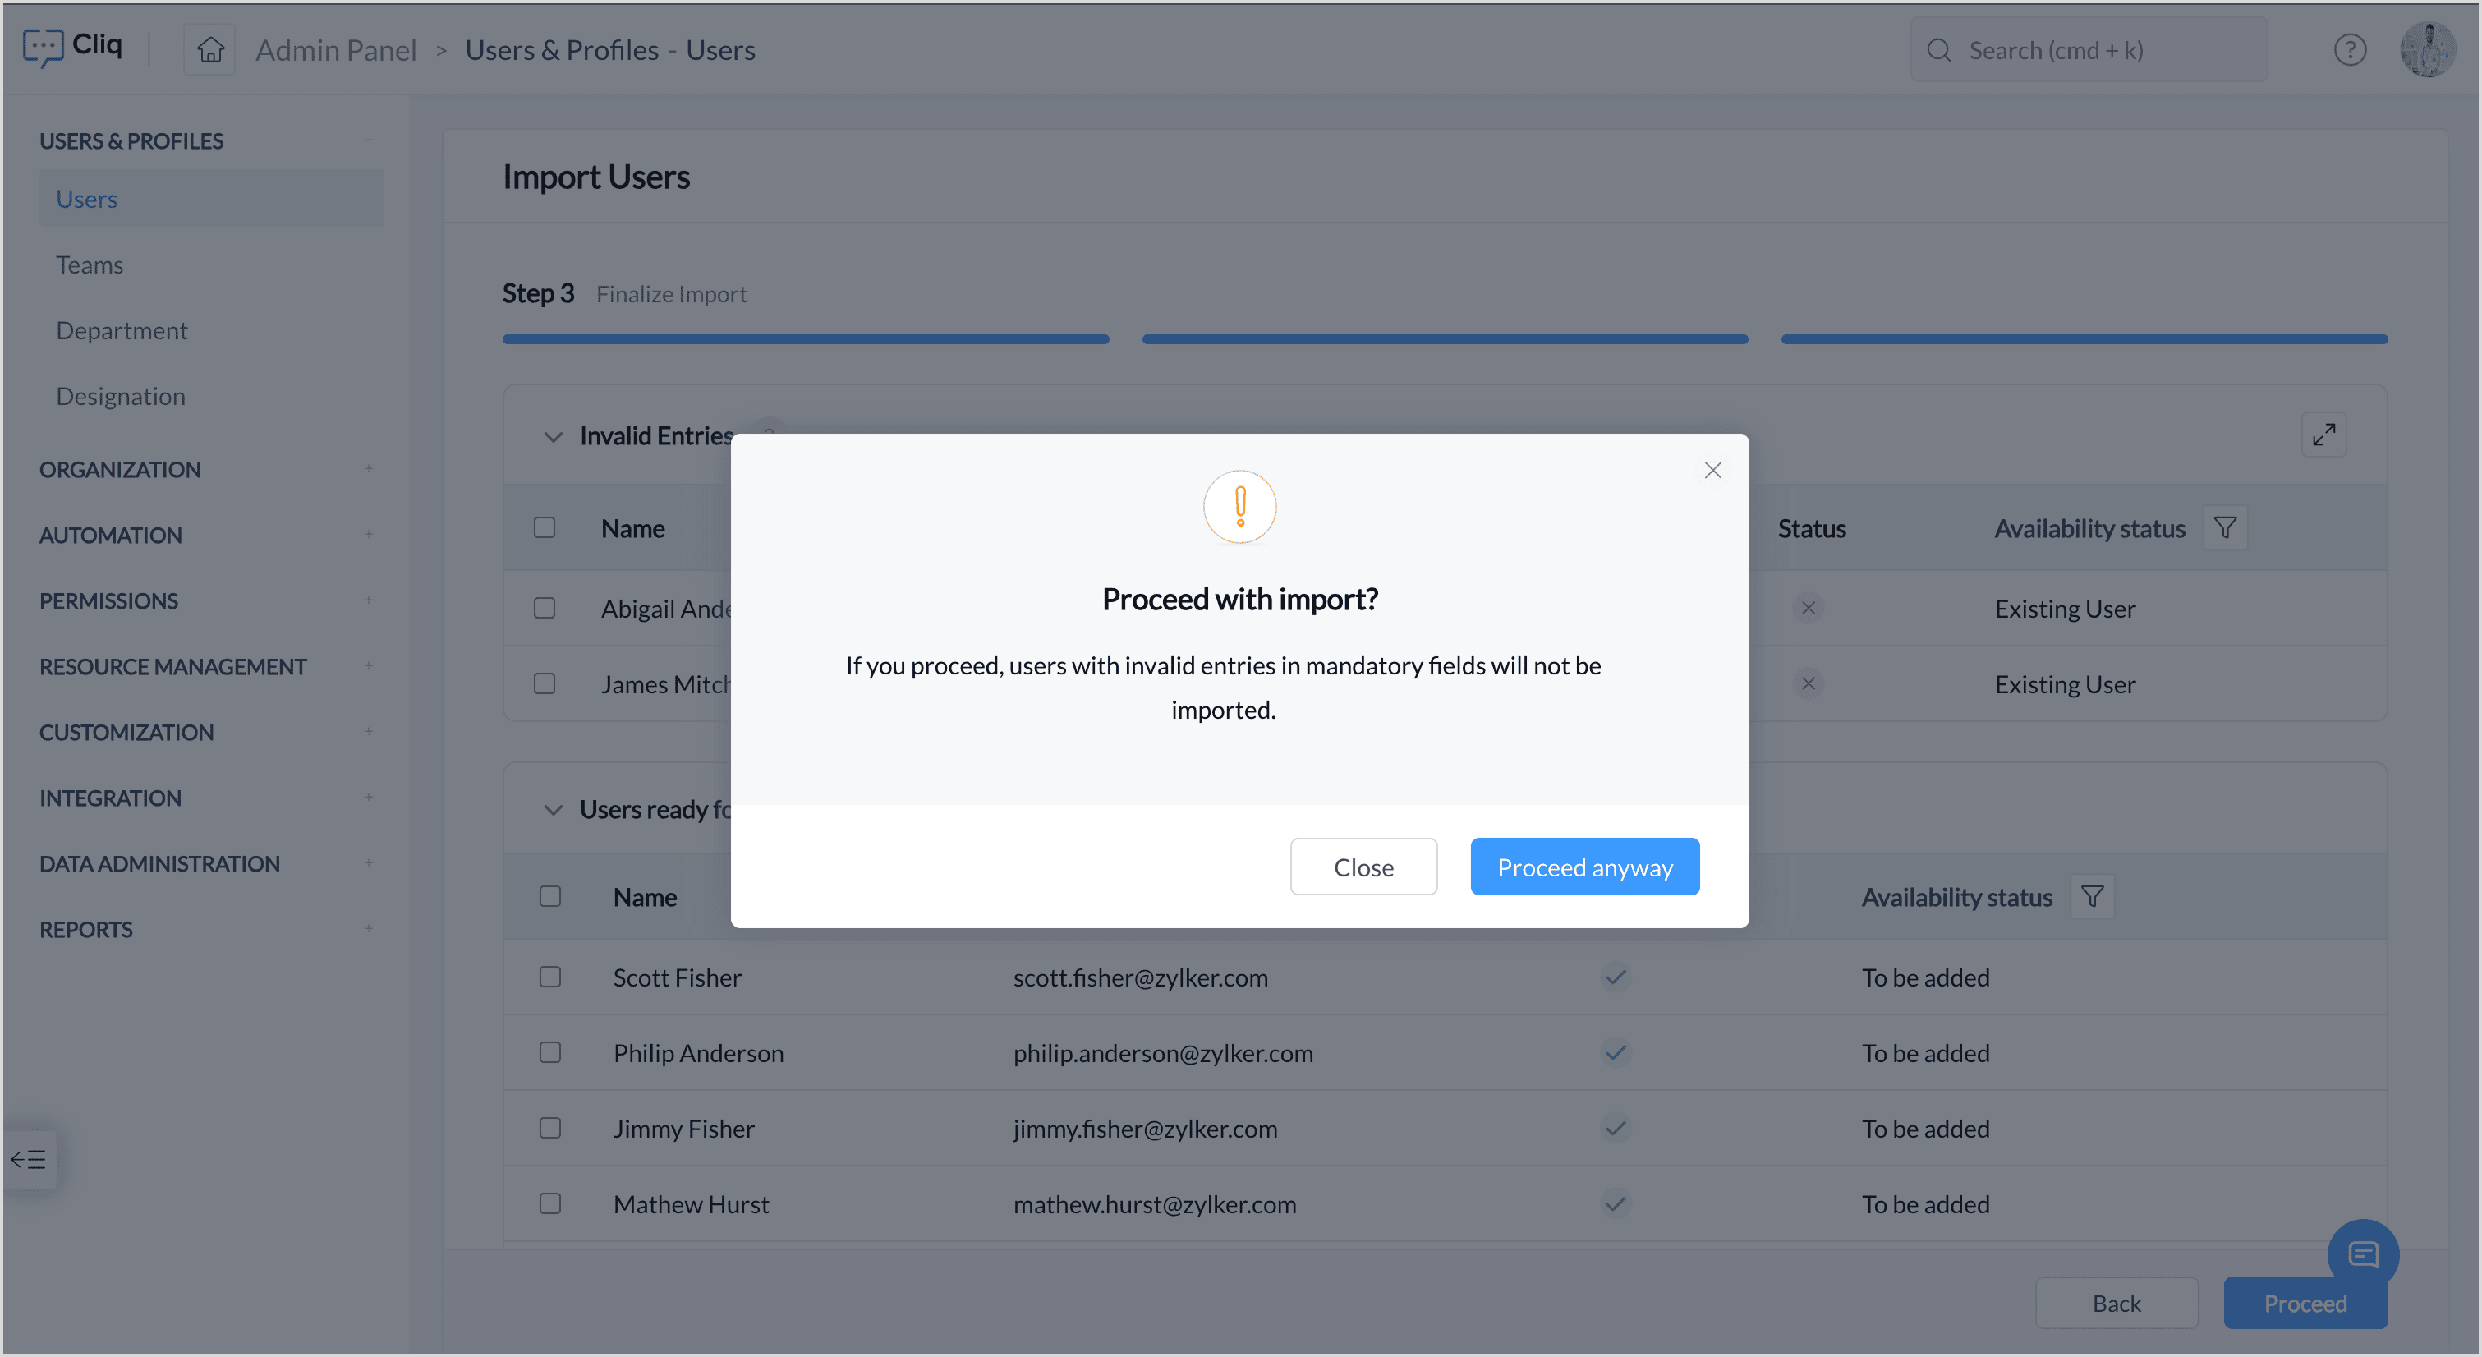
Task: Expand the Organization sidebar section
Action: [x=368, y=469]
